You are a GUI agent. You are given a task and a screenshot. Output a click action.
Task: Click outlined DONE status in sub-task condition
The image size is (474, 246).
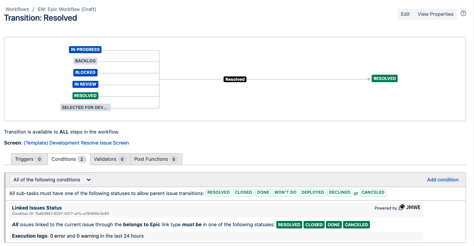263,192
